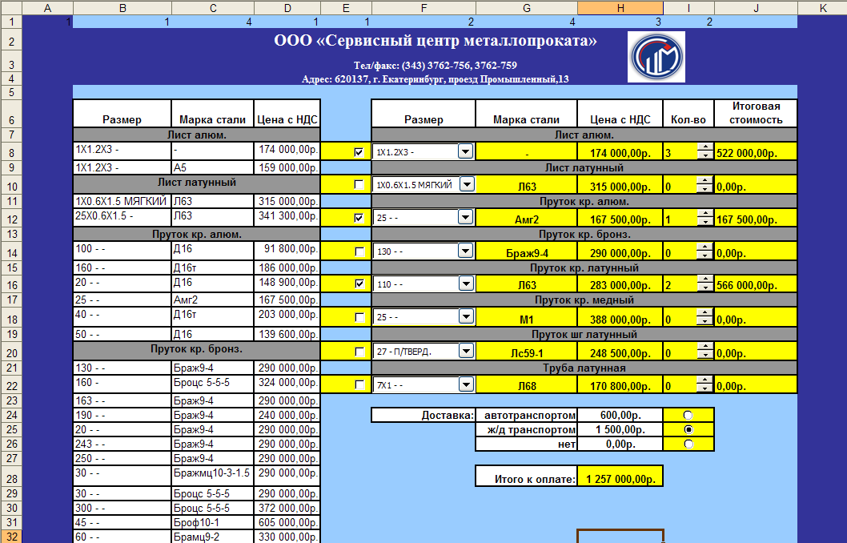Screen dimensions: 847x543
Task: Click the 25X0.6X1.5 size cell
Action: tap(122, 217)
